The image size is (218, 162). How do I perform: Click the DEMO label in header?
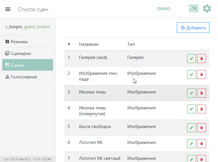coord(164,9)
